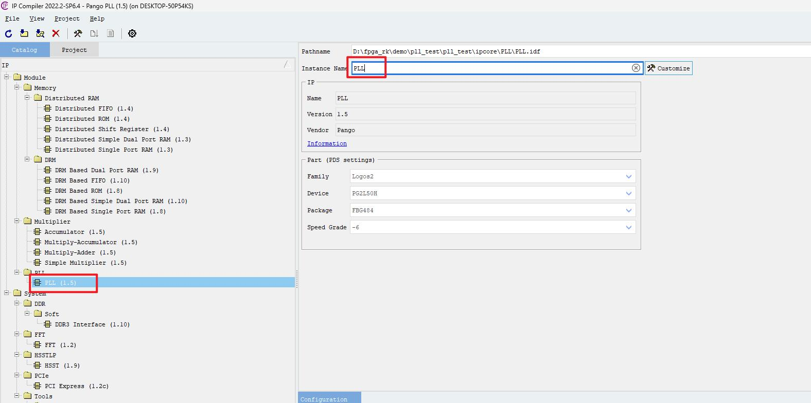
Task: Select DDR3 Interface (1.10) in the tree
Action: [x=92, y=324]
